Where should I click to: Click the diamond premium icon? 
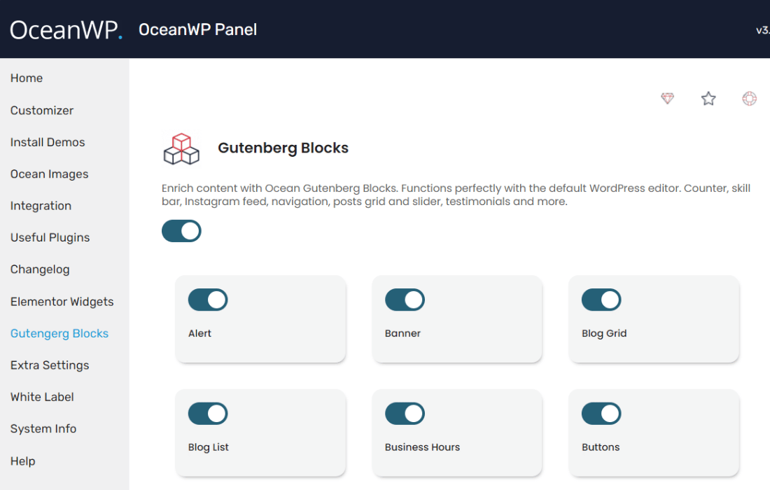(667, 99)
